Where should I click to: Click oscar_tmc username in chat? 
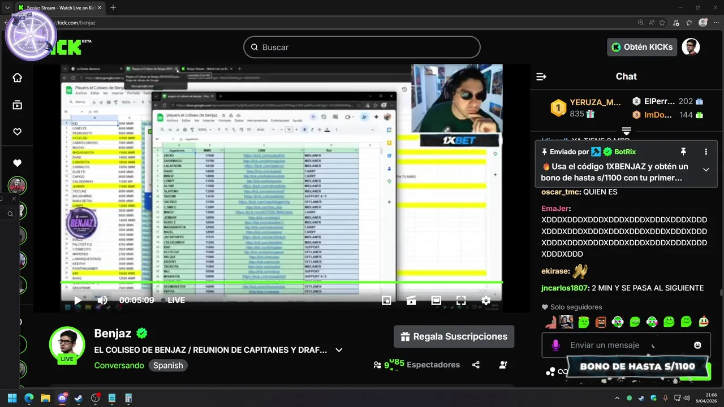click(561, 192)
